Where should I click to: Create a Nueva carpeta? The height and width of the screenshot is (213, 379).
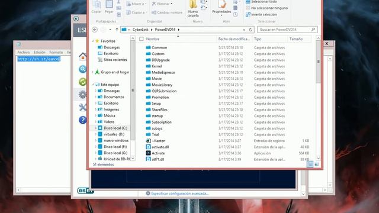click(x=193, y=8)
